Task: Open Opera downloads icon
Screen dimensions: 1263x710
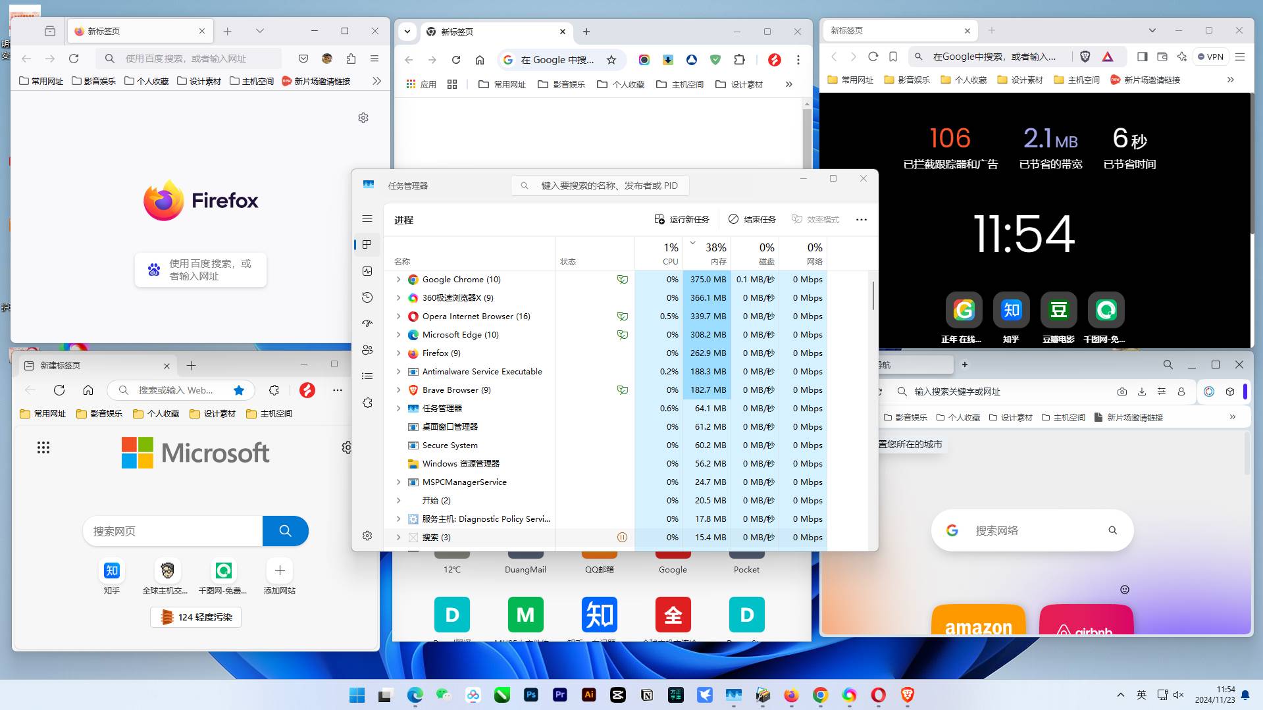Action: point(1142,392)
